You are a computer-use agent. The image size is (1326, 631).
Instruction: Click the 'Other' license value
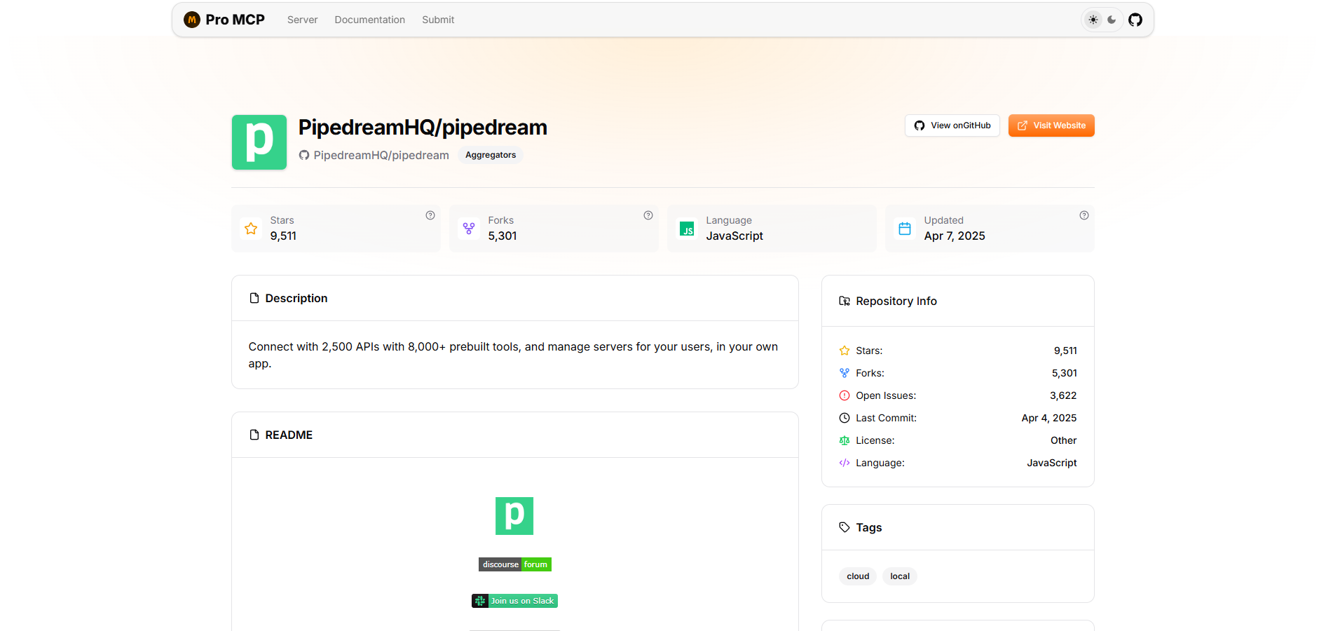tap(1063, 440)
